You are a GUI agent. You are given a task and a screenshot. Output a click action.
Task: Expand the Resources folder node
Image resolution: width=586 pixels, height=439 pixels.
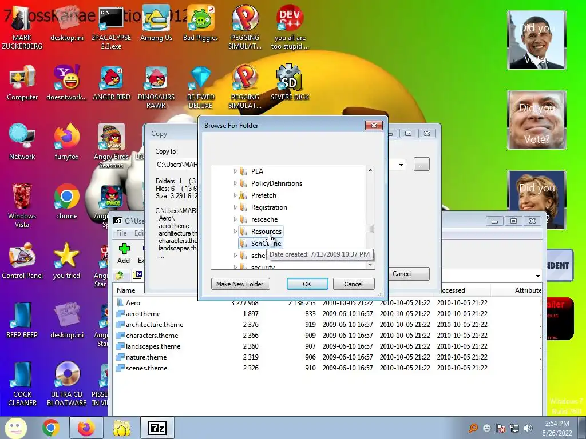click(x=235, y=231)
